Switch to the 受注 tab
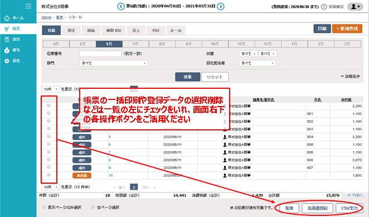 point(71,31)
